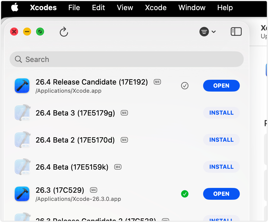Screen dimensions: 268x222
Task: Click the green active checkmark for 26.3
Action: click(185, 194)
